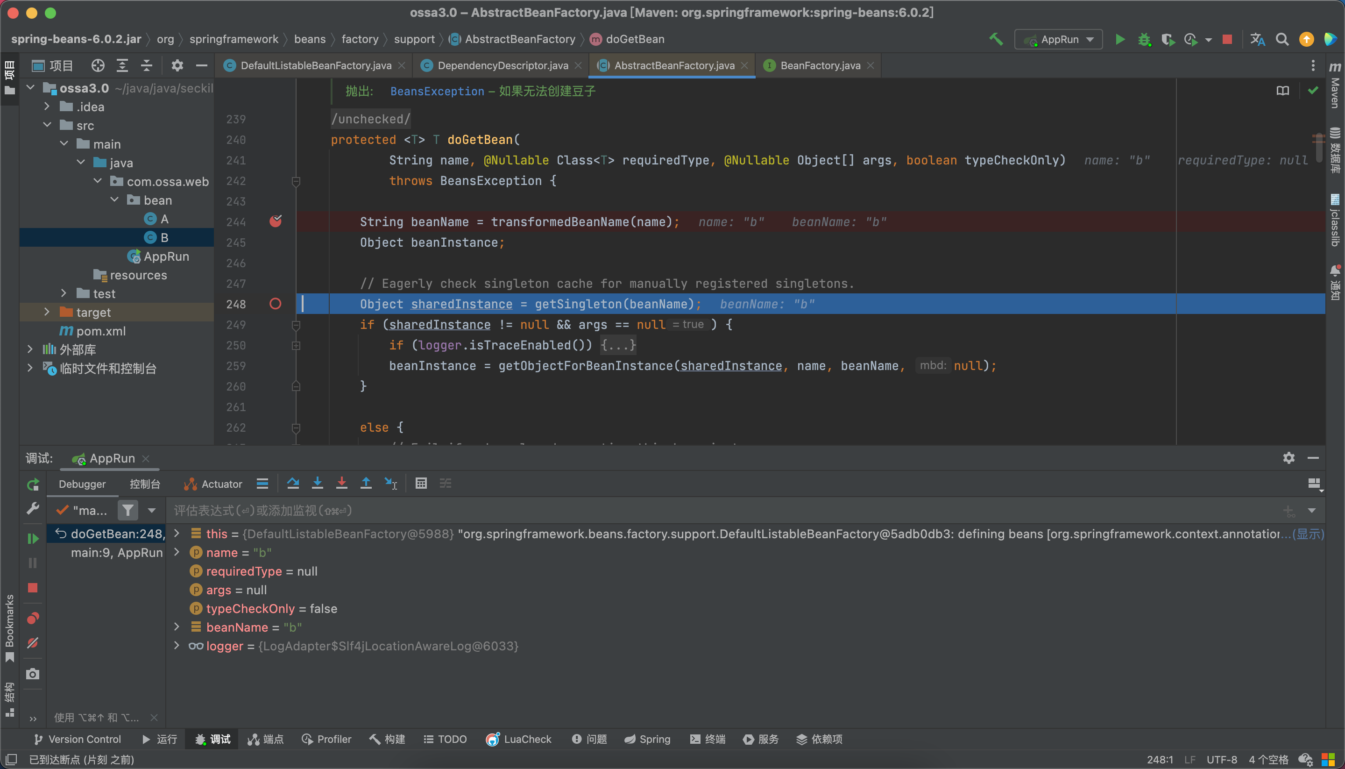Start debugging with the bug icon
Screen dimensions: 1345x769
point(1144,39)
